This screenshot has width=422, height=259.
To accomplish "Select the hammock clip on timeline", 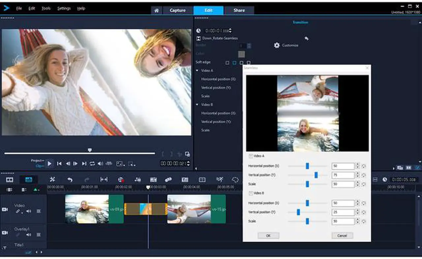I will click(196, 209).
